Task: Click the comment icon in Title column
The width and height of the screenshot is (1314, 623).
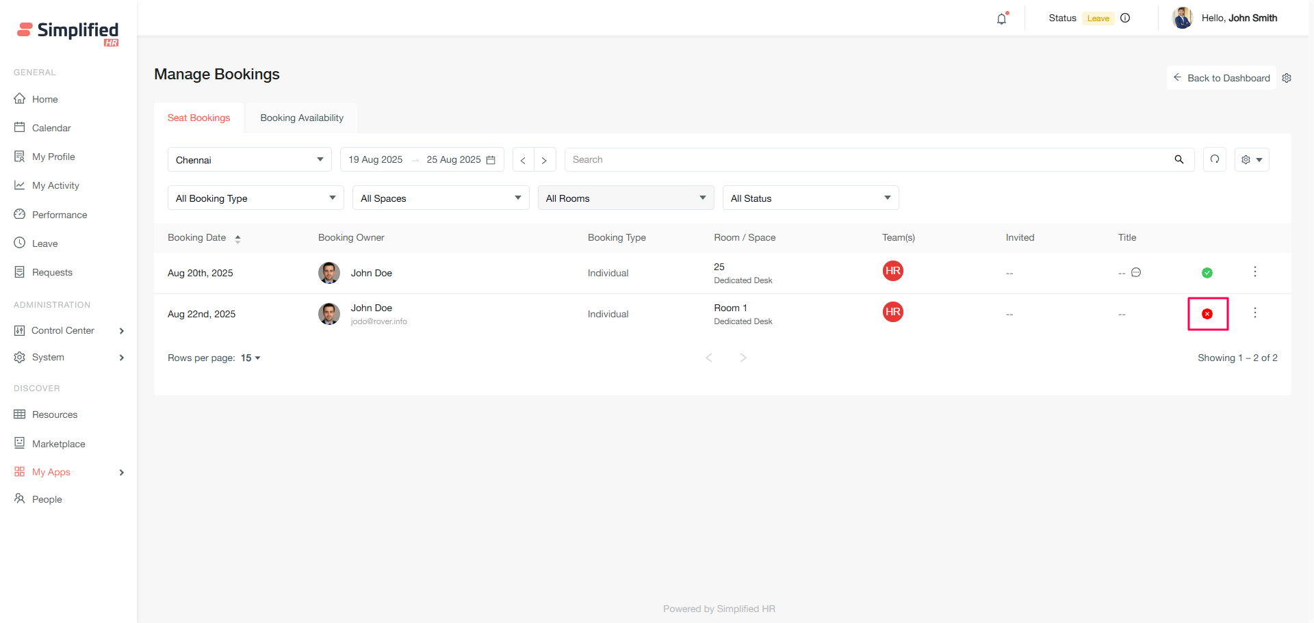Action: point(1136,273)
